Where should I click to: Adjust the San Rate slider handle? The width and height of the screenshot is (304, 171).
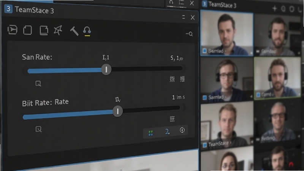click(106, 70)
